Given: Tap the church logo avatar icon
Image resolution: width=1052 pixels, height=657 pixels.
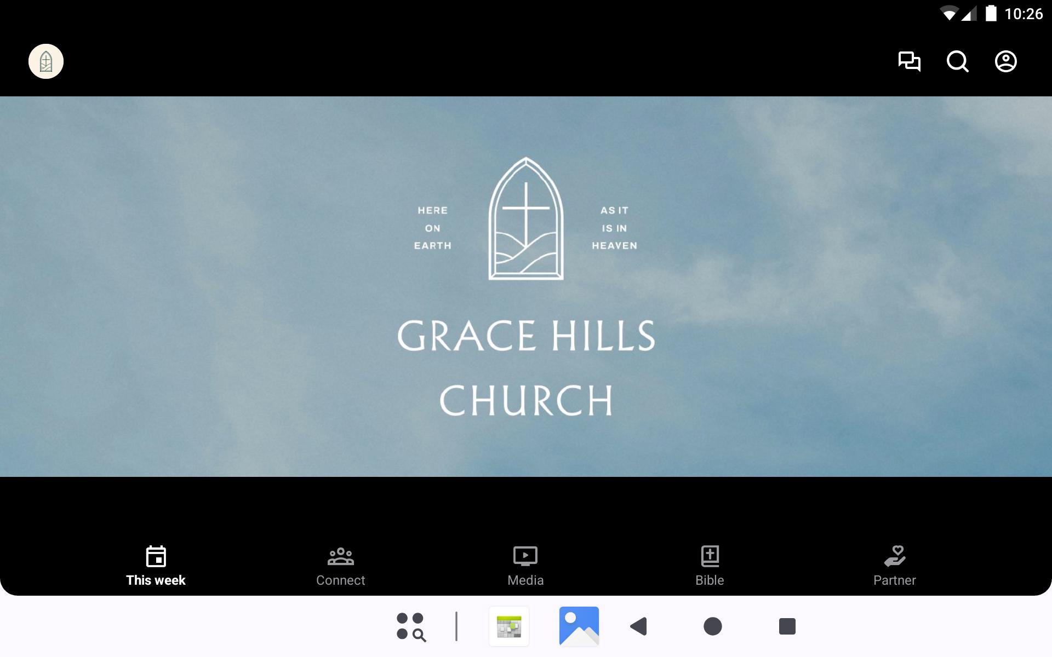Looking at the screenshot, I should pos(46,61).
